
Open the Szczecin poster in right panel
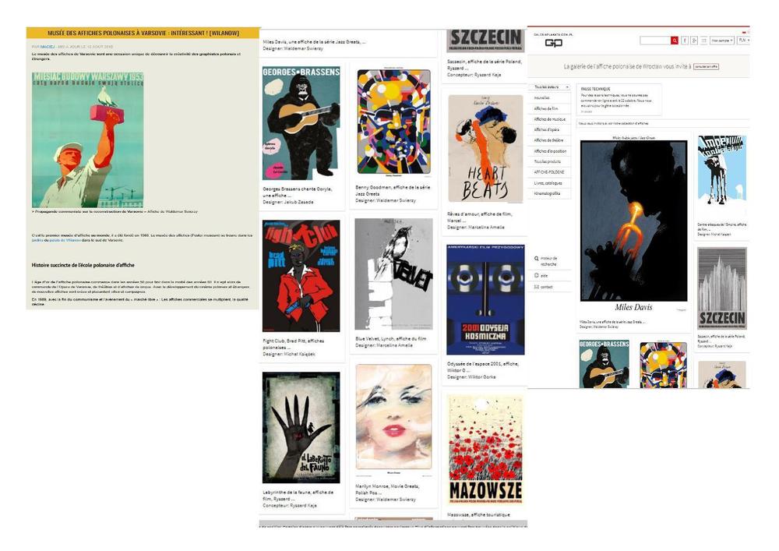point(722,288)
